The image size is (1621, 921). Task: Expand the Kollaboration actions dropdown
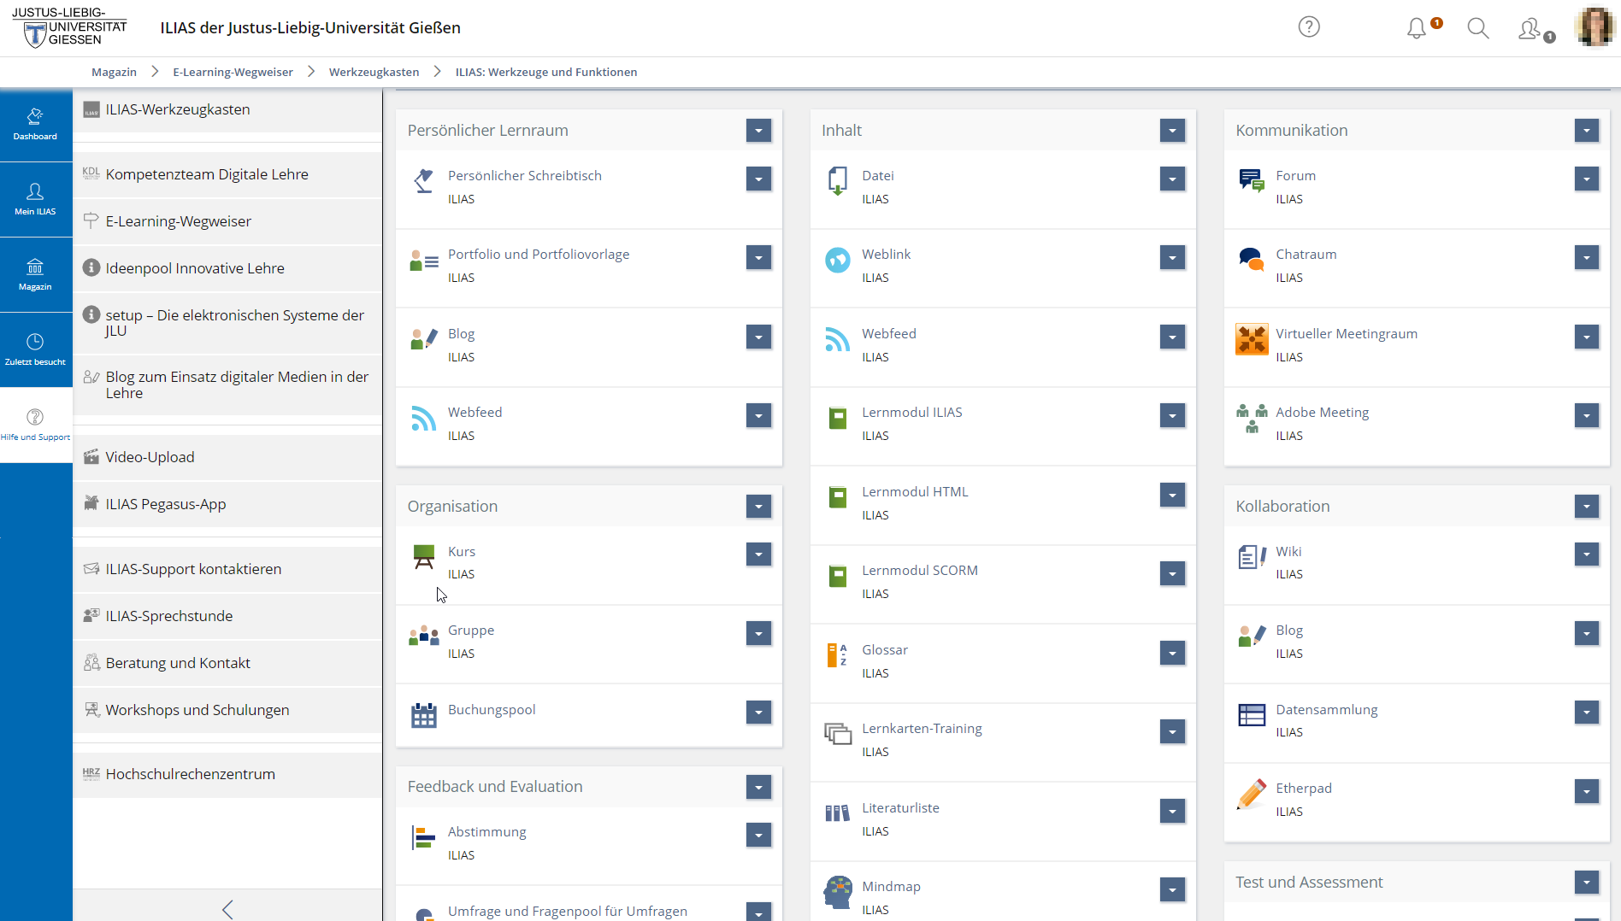(1586, 507)
